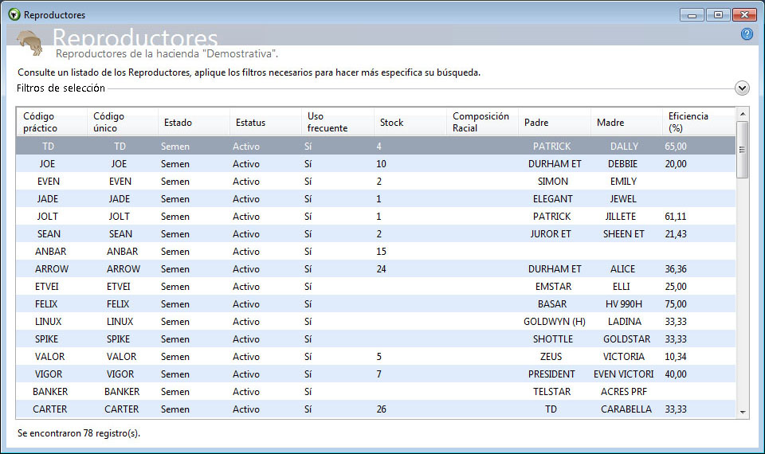Click the VICTORIA madre cell
This screenshot has height=454, width=765.
pos(623,357)
